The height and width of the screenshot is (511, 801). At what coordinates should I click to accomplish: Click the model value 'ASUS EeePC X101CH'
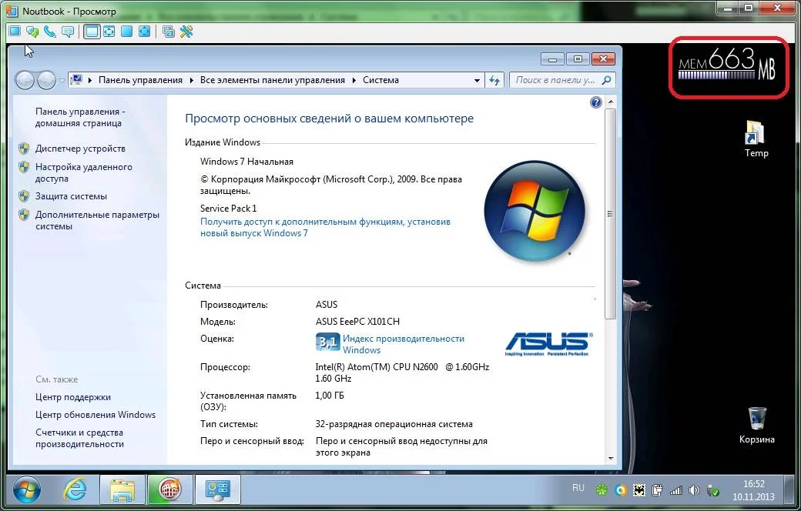pyautogui.click(x=357, y=322)
